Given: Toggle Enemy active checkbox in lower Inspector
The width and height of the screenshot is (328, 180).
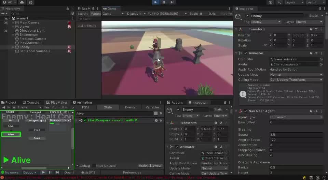Looking at the screenshot, I should click(x=178, y=110).
